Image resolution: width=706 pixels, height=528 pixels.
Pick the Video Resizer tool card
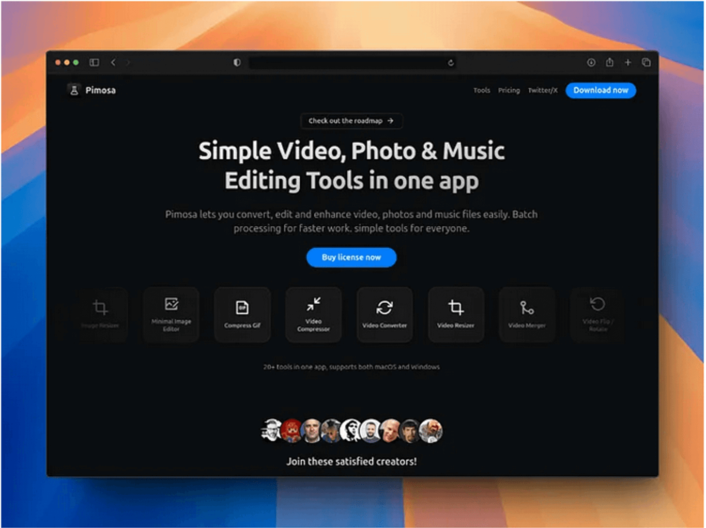(x=456, y=314)
